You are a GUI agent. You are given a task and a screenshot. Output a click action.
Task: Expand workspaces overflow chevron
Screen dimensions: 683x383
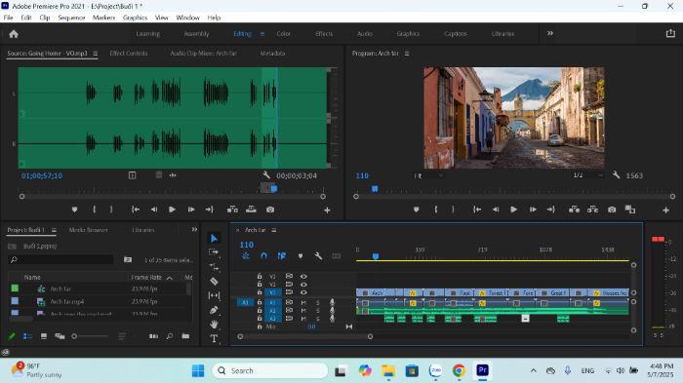tap(550, 33)
